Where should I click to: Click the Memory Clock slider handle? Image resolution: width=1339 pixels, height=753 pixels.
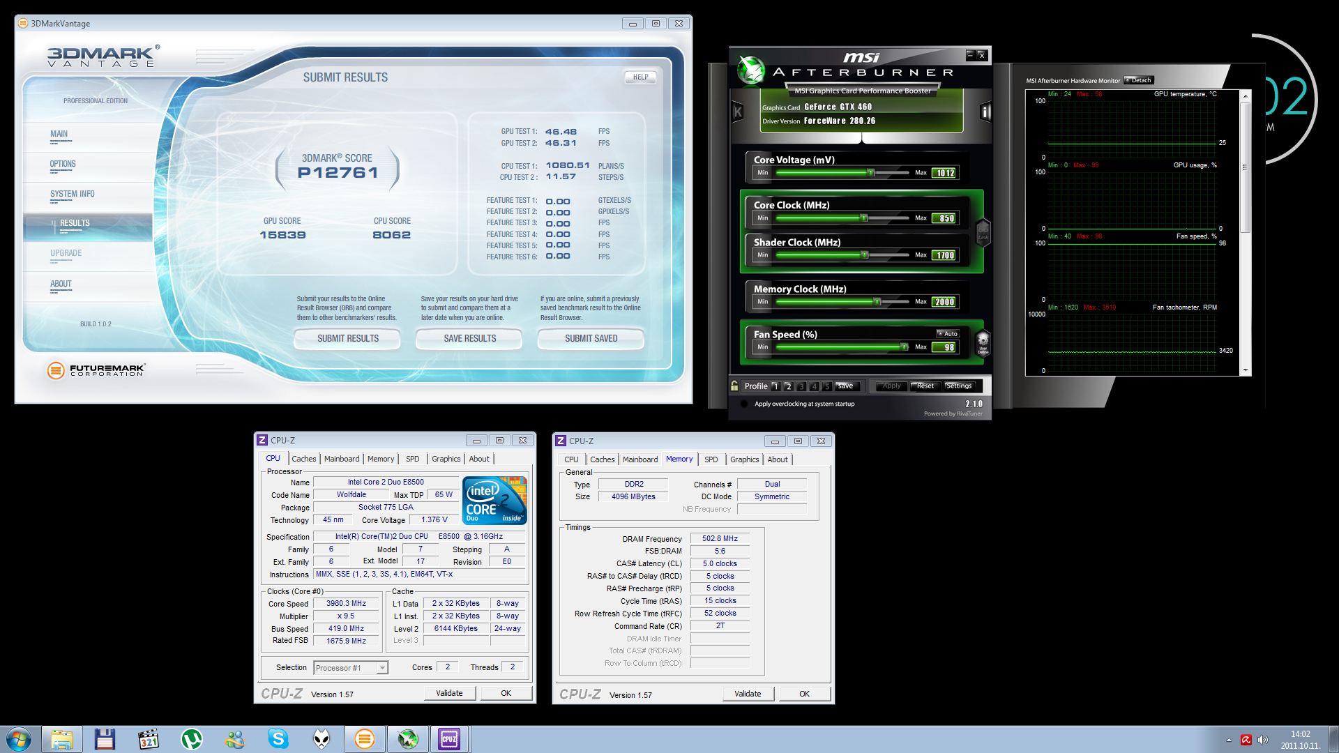[x=877, y=302]
